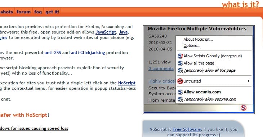Click the NoScript link in paragraph
Image resolution: width=263 pixels, height=137 pixels.
tap(127, 83)
